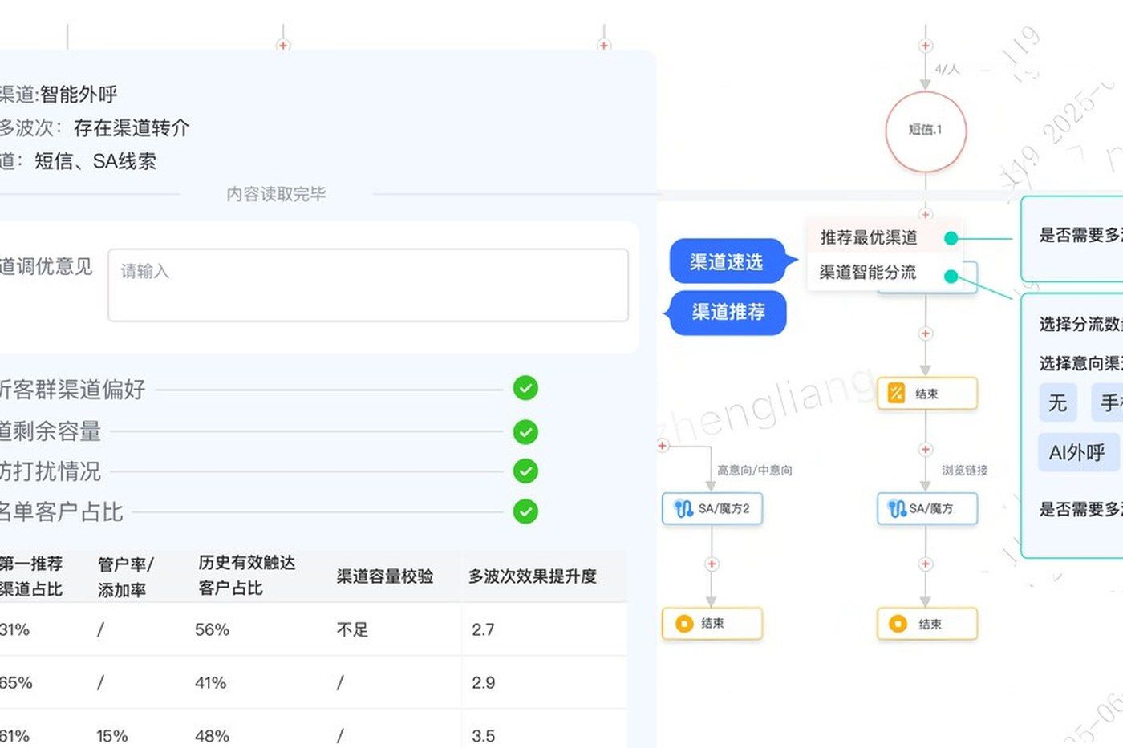
Task: Click the 48% table cell
Action: coord(212,736)
